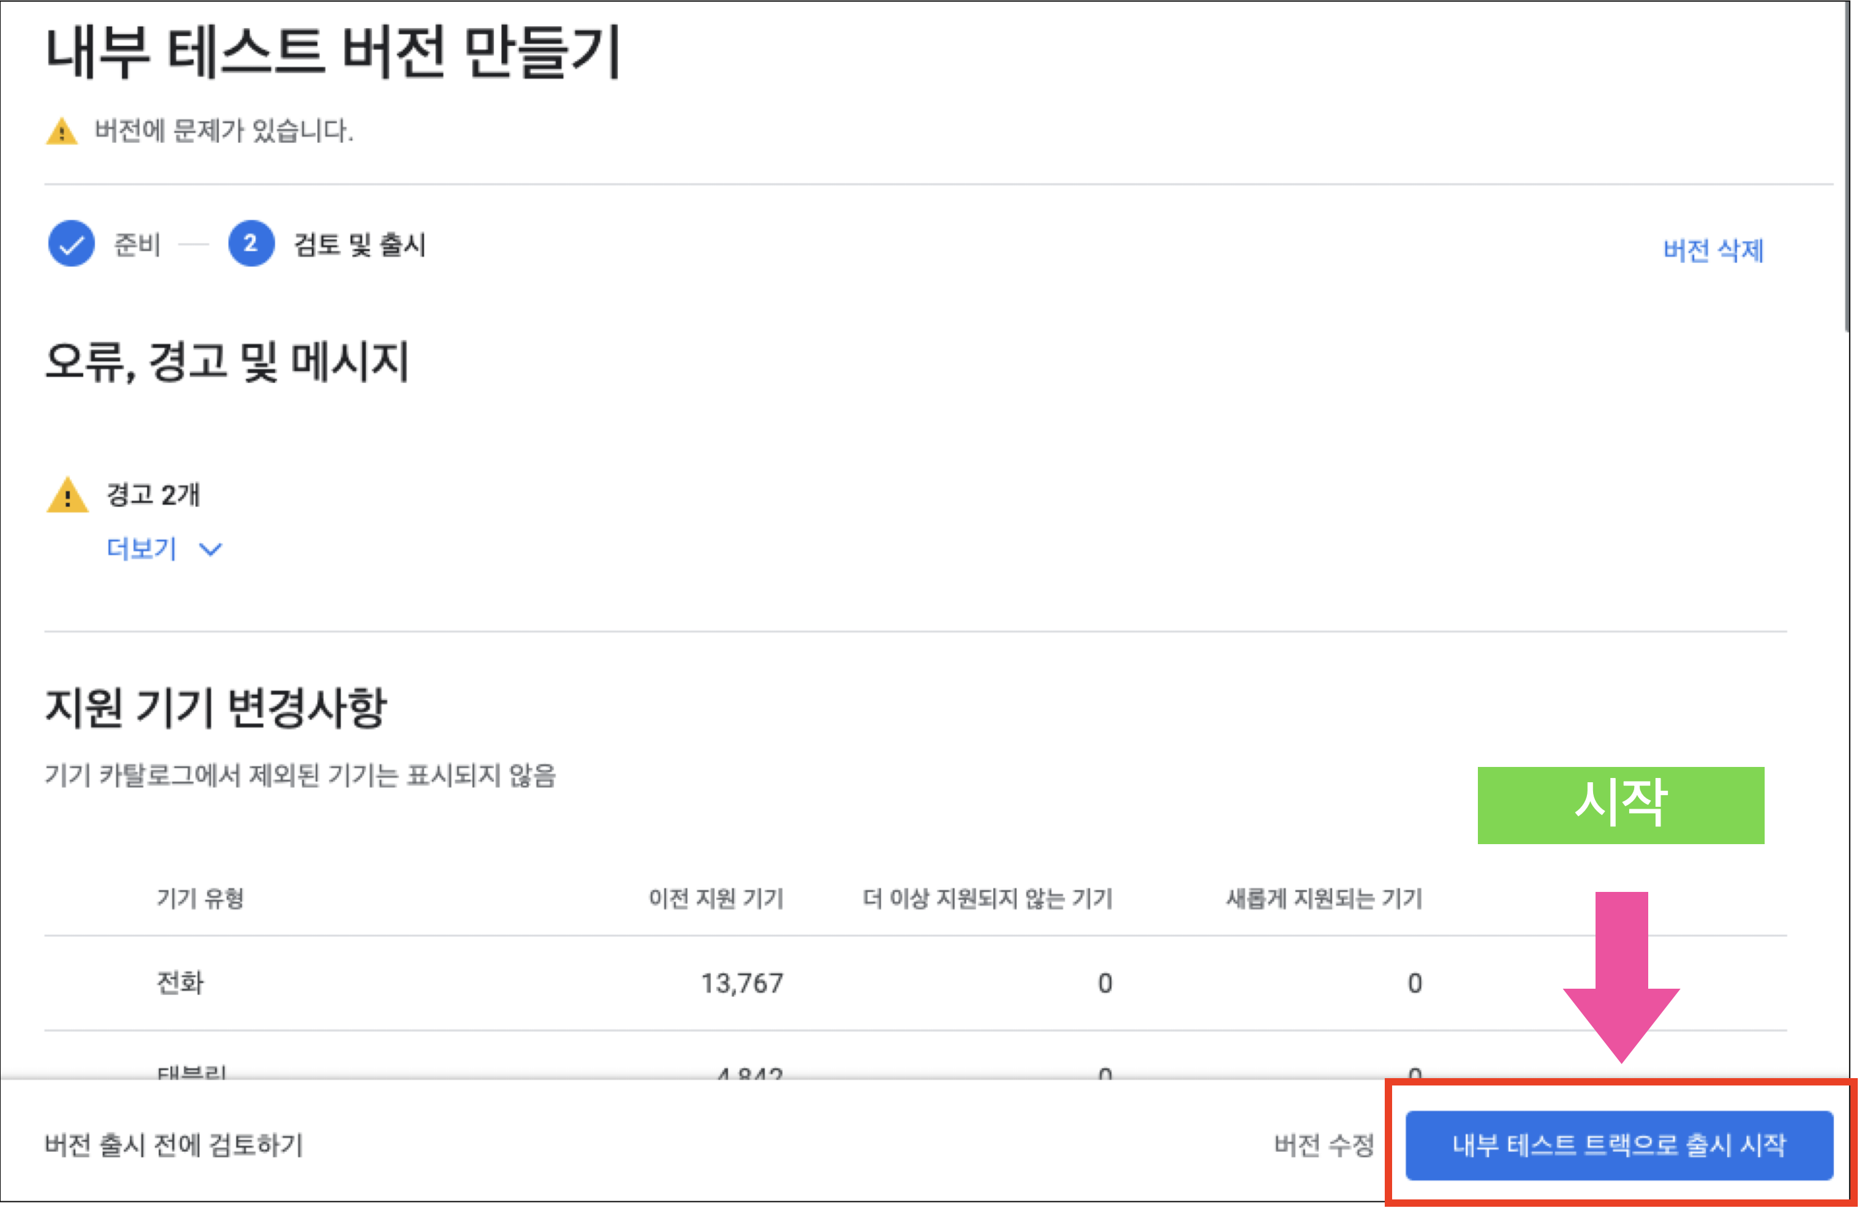
Task: Select the 전화 device row
Action: pyautogui.click(x=180, y=983)
